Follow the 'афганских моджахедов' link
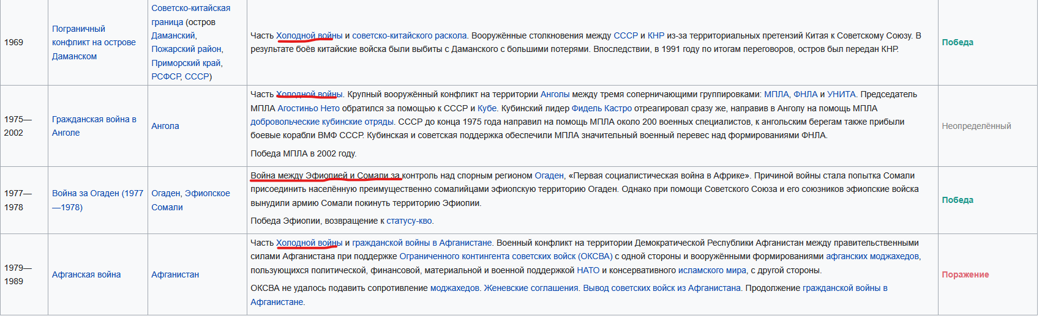This screenshot has height=316, width=1042. (873, 256)
